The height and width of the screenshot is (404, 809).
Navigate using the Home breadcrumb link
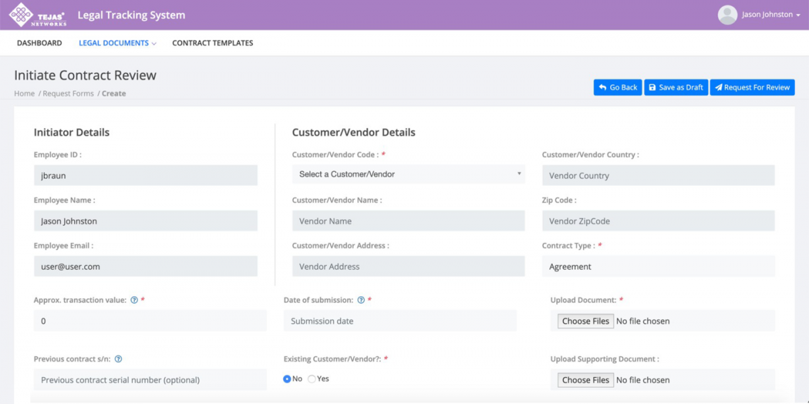24,93
